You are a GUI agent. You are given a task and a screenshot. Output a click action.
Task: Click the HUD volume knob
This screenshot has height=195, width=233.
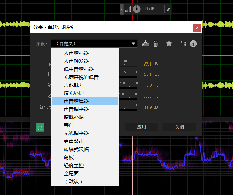pos(137,9)
